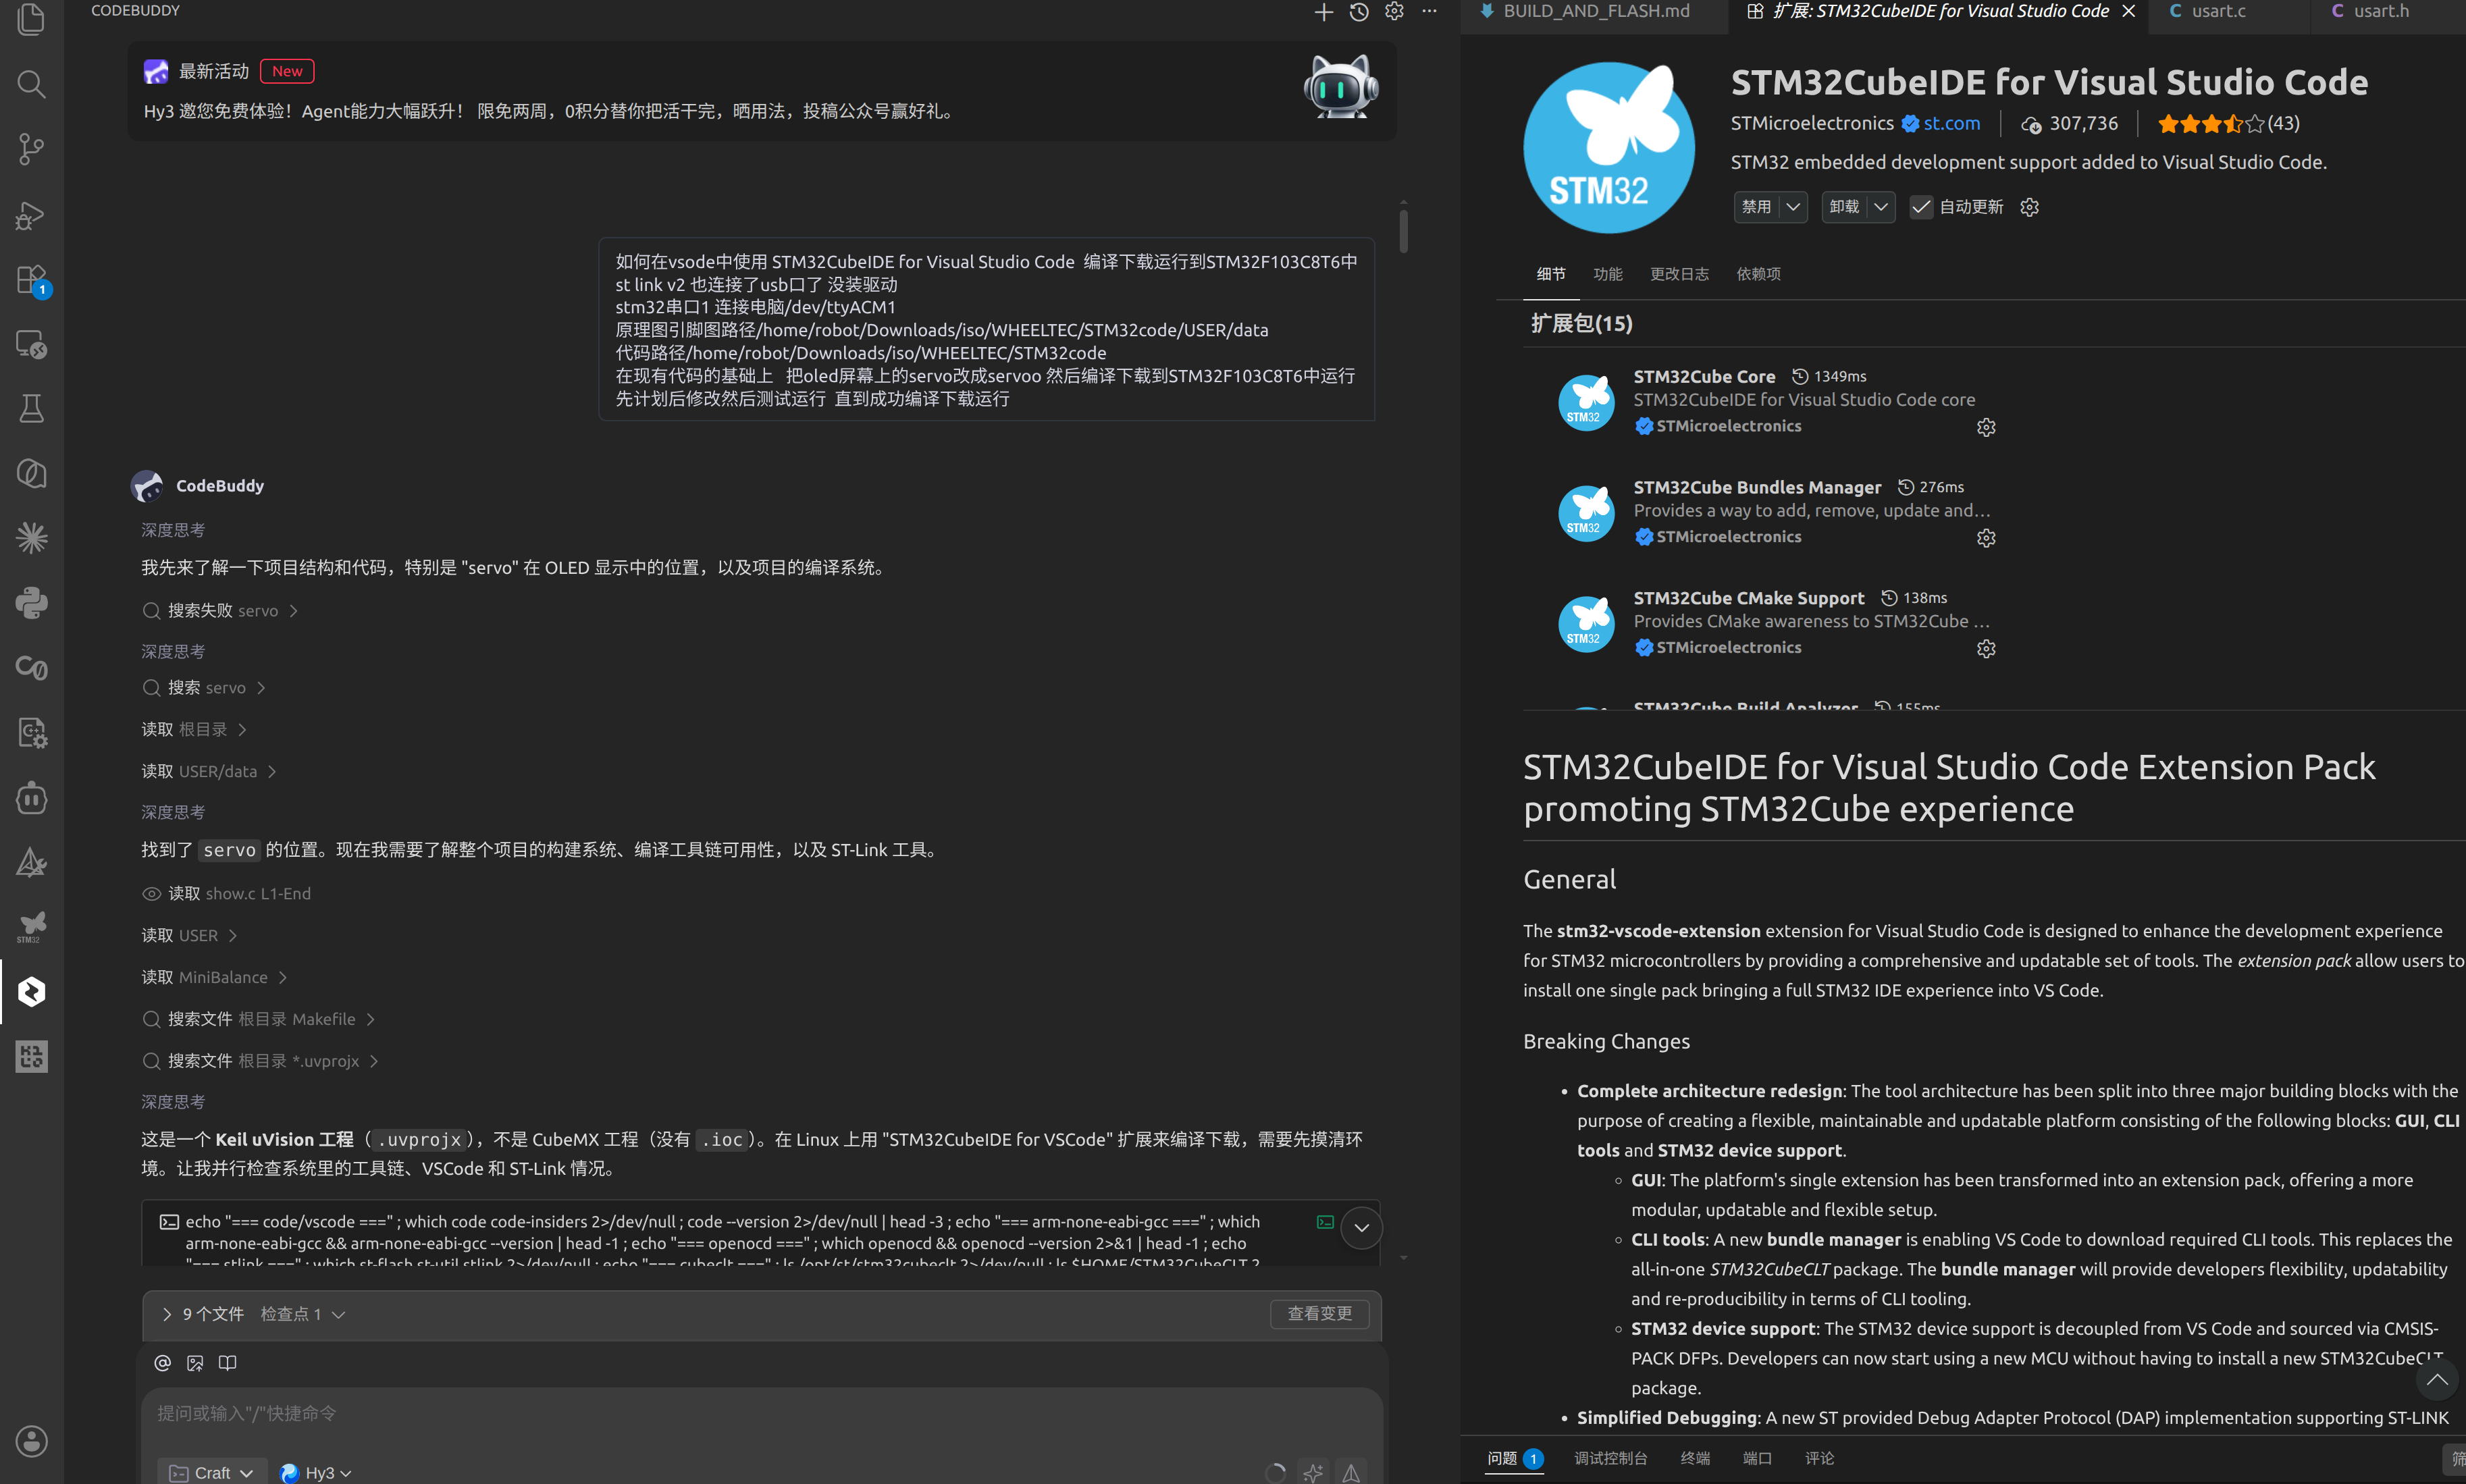Click the 禁用 button

(1756, 207)
